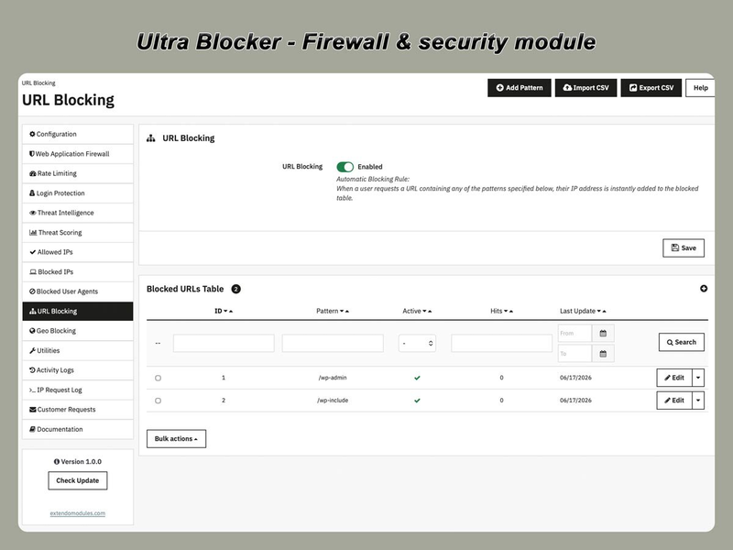This screenshot has width=733, height=550.
Task: Click the From date field
Action: (x=575, y=334)
